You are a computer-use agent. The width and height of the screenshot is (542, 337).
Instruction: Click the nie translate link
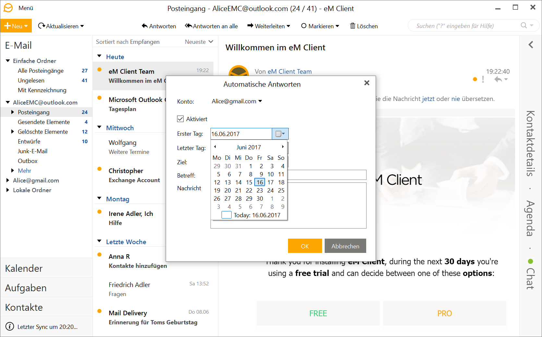pos(455,99)
